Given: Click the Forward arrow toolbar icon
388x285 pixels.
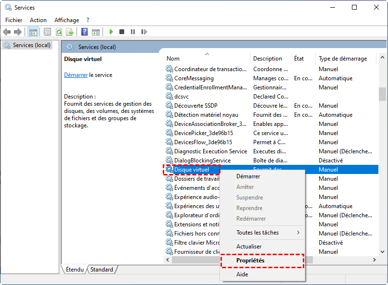Looking at the screenshot, I should tap(17, 32).
